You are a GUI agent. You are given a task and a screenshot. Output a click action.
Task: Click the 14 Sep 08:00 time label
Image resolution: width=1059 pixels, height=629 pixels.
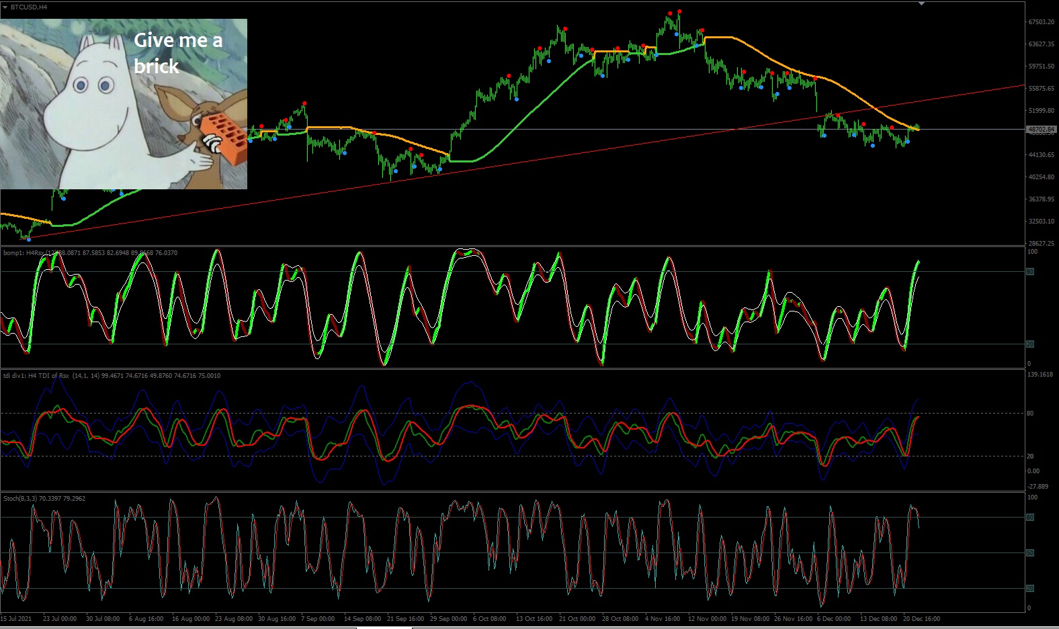(x=363, y=619)
